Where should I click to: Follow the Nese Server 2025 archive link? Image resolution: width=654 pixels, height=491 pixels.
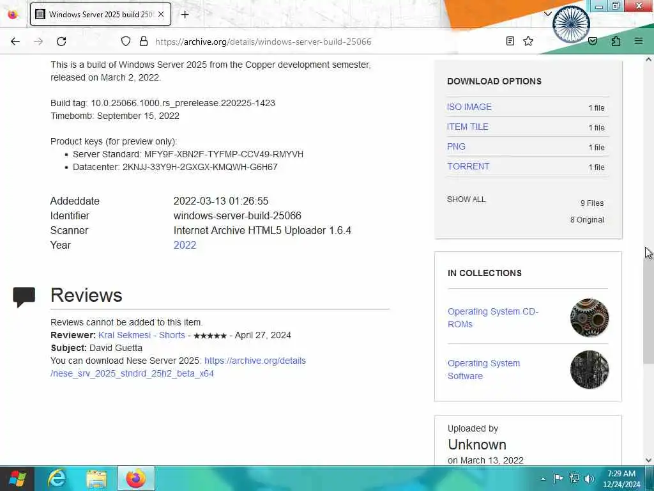[x=178, y=367]
